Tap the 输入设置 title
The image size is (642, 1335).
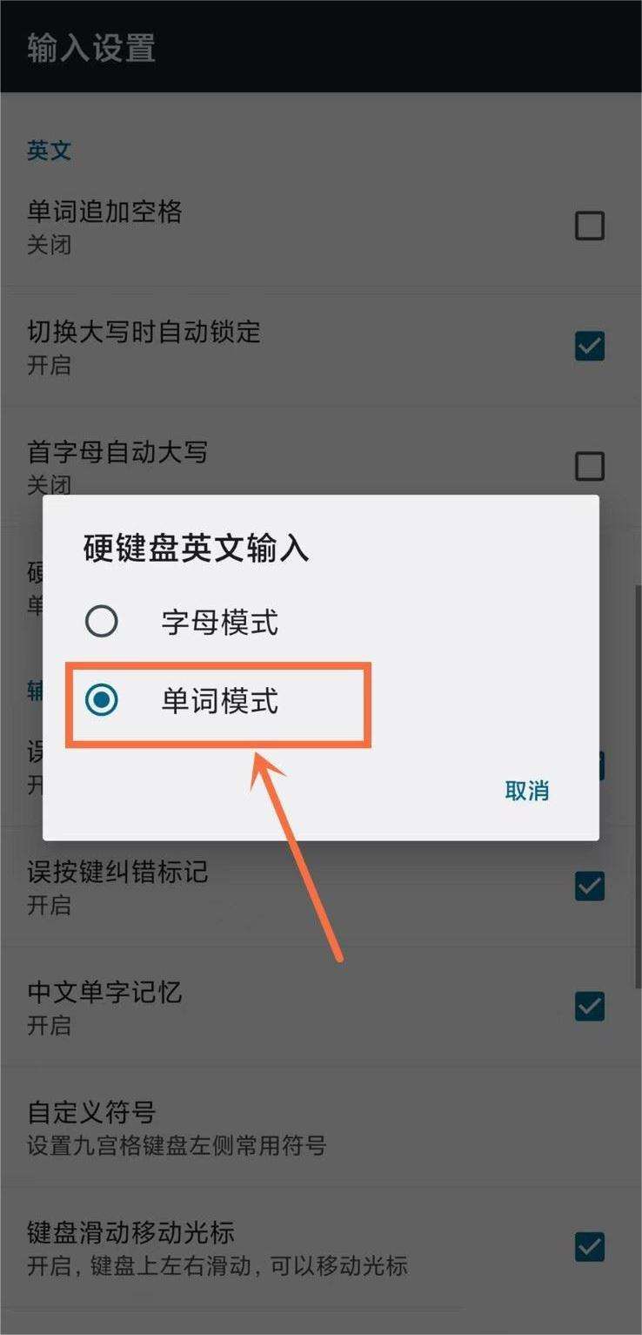pos(91,47)
